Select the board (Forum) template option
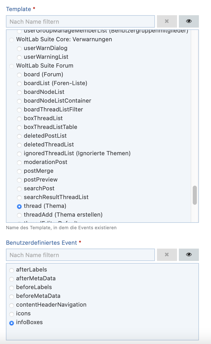 click(19, 75)
